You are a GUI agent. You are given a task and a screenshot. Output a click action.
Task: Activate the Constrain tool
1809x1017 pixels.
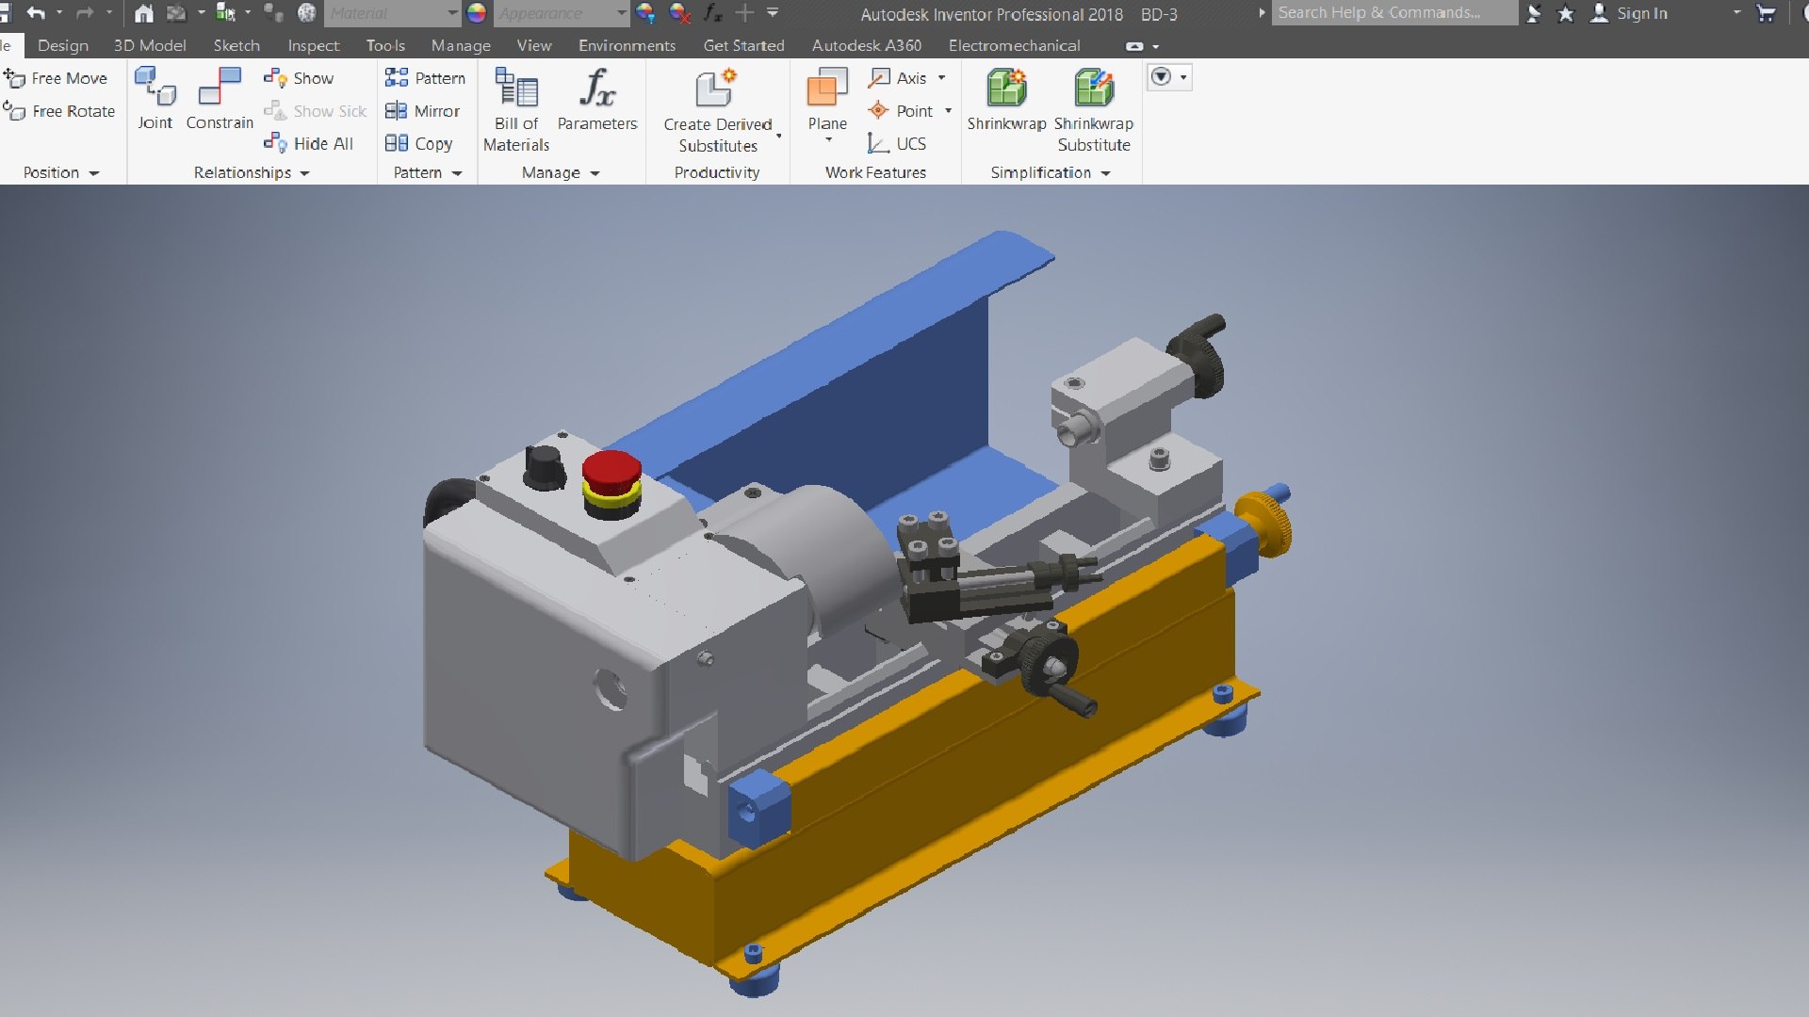pyautogui.click(x=220, y=98)
